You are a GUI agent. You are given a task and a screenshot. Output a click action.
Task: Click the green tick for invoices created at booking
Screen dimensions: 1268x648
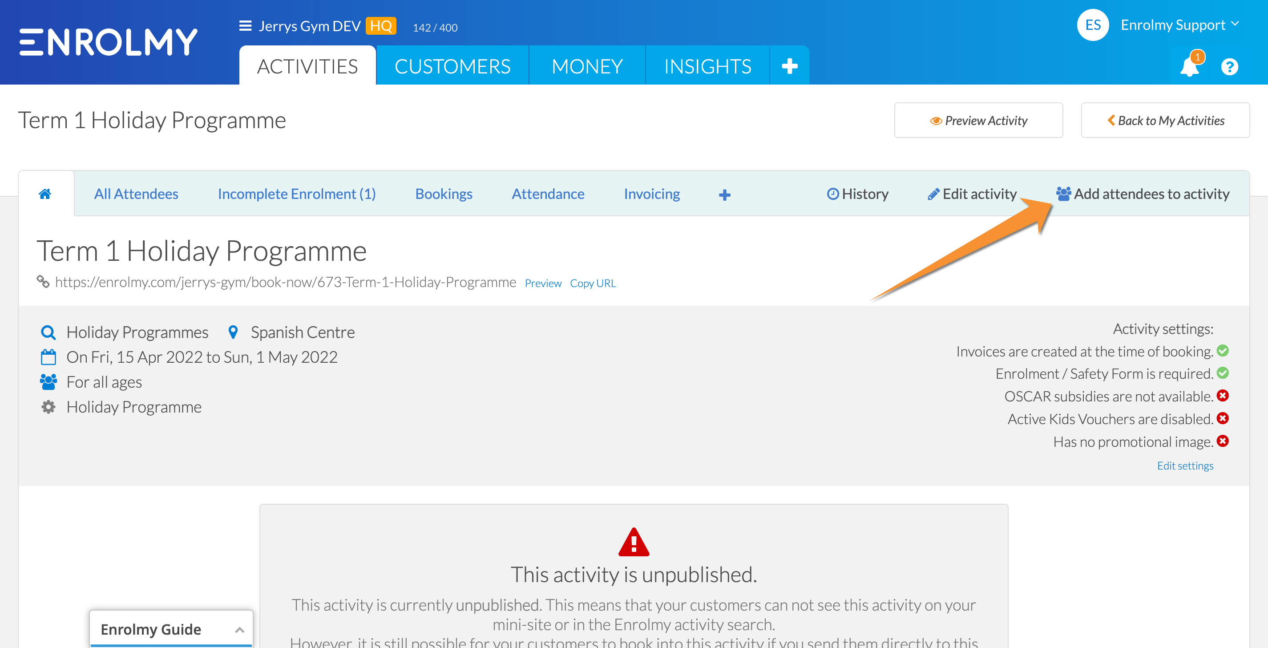coord(1223,351)
